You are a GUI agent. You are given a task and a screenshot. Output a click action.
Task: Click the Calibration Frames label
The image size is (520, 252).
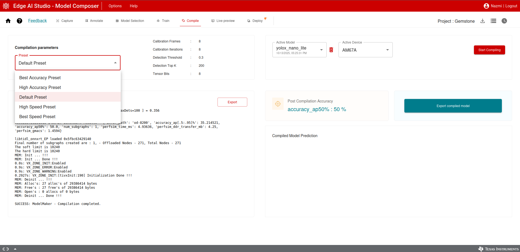pyautogui.click(x=167, y=41)
